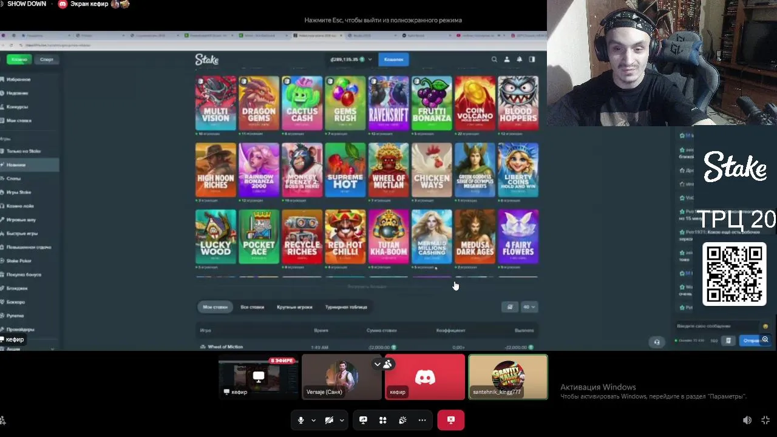
Task: Open the Pocket Ace game tile
Action: pos(259,237)
